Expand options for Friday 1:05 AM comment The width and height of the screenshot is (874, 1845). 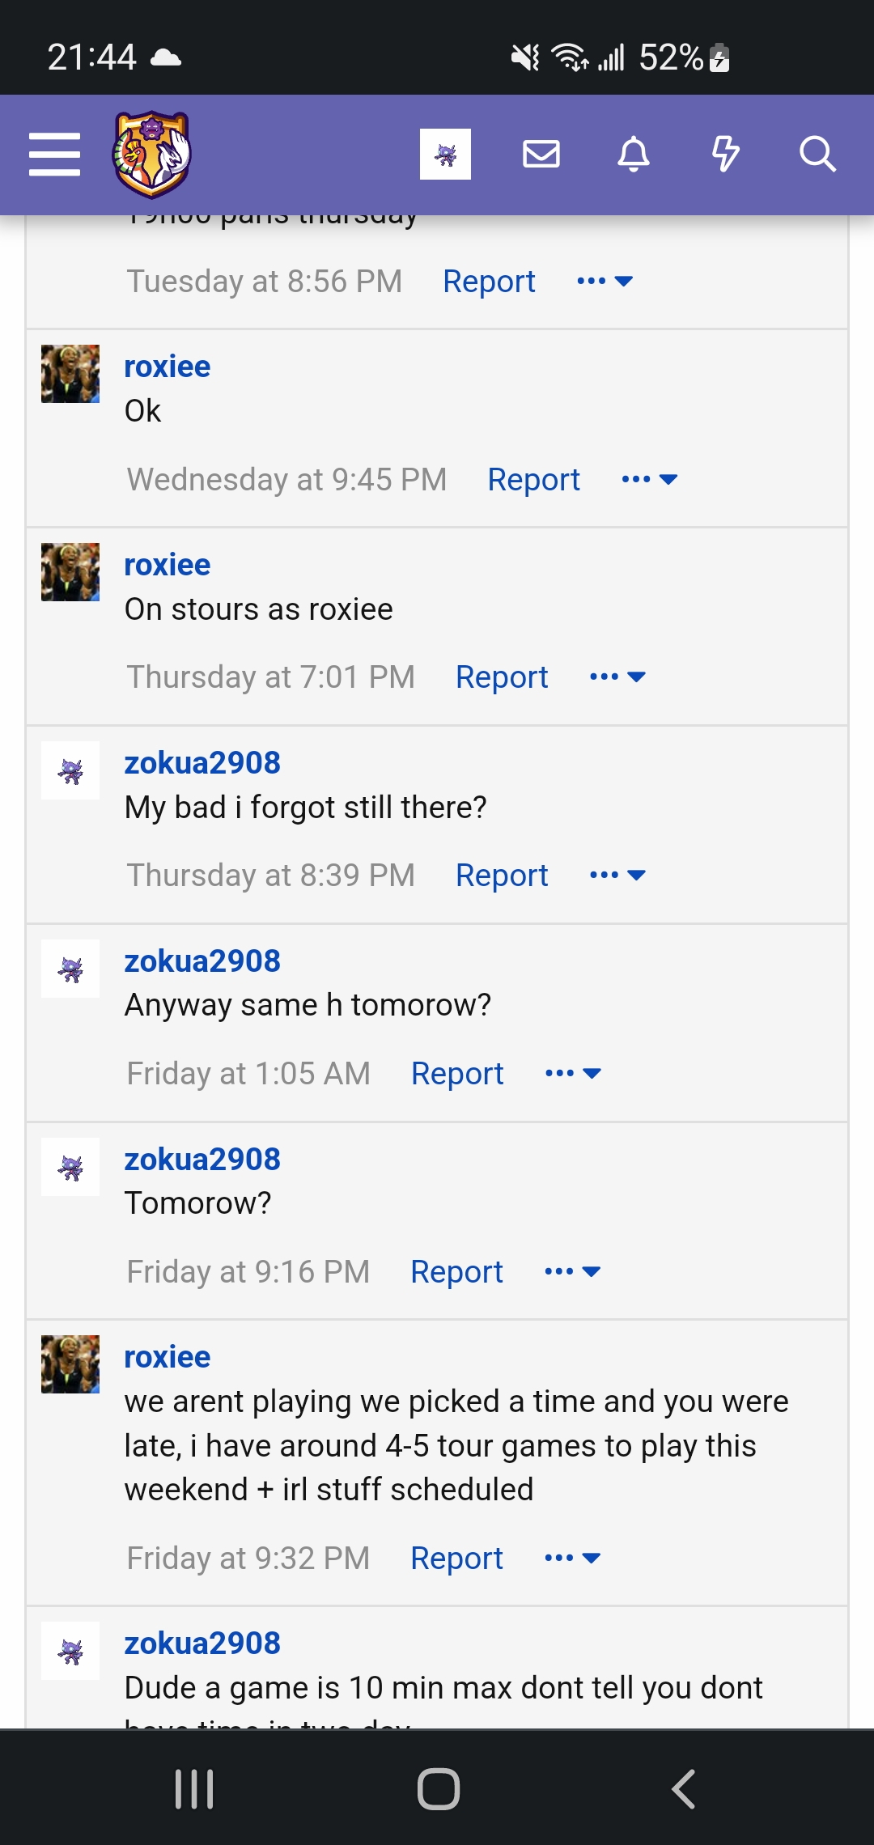point(573,1073)
